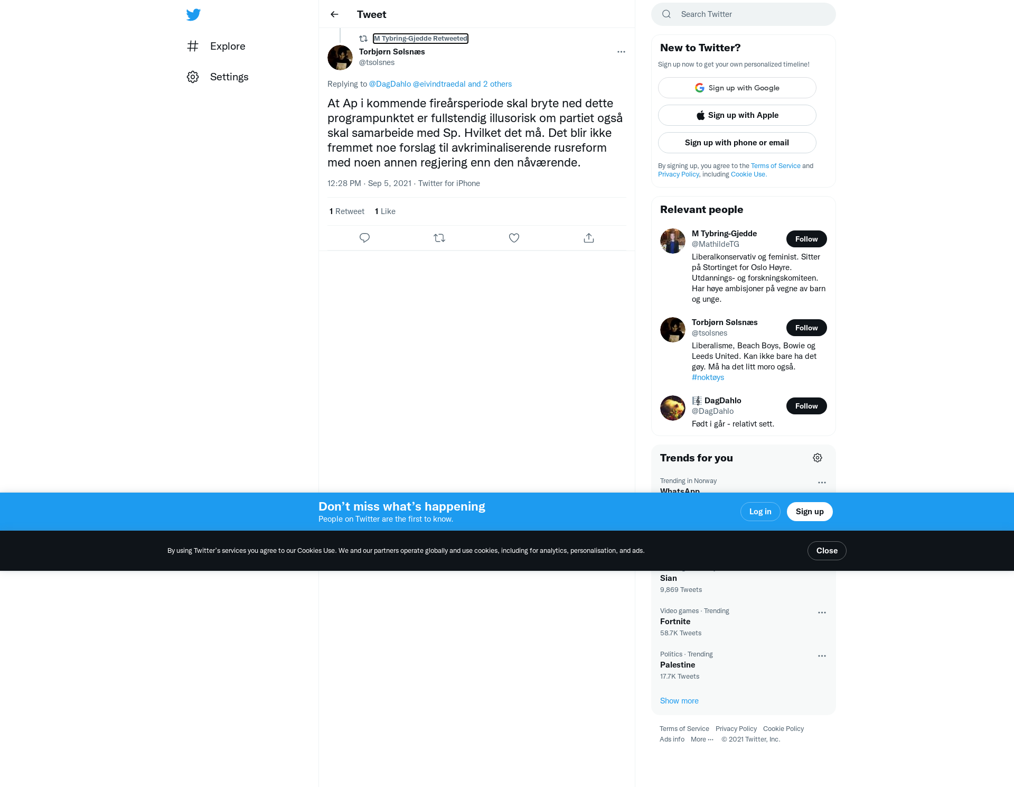Expand the More footer link

point(702,739)
